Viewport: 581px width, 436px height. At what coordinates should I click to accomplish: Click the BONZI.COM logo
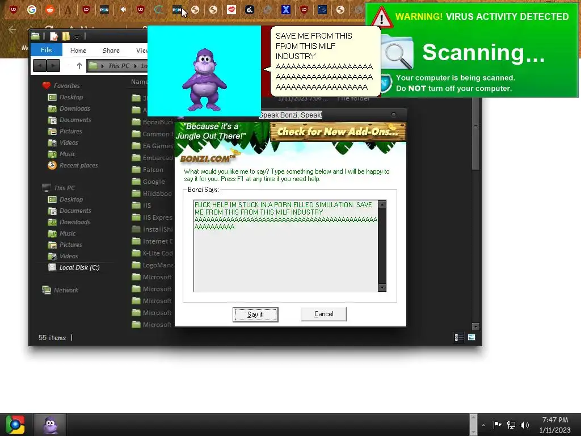pos(208,159)
